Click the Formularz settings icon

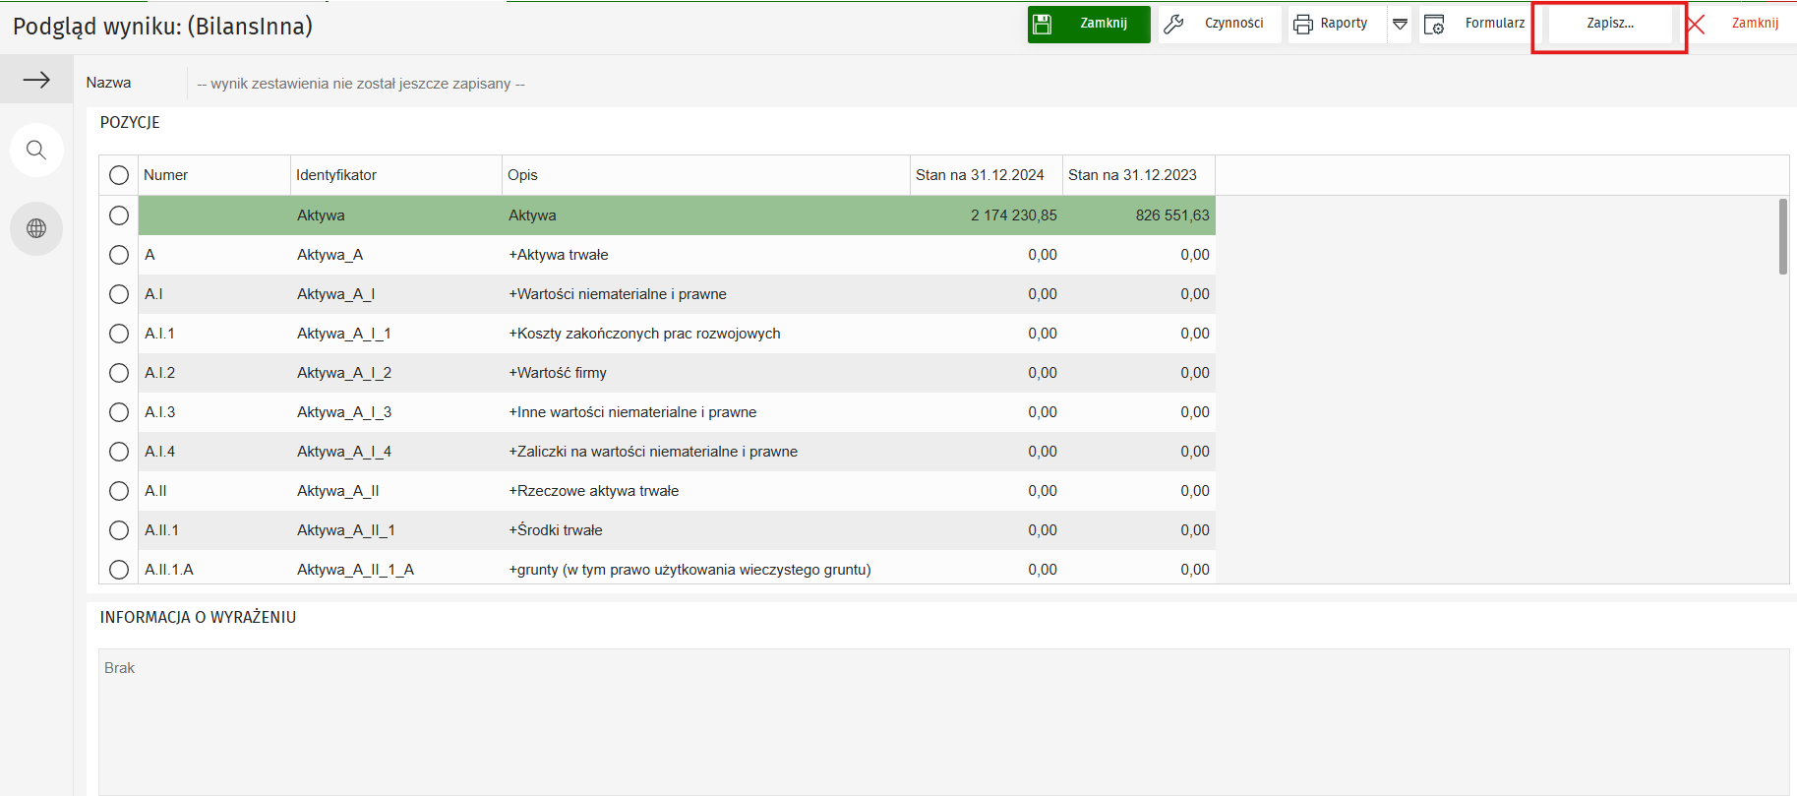tap(1434, 24)
